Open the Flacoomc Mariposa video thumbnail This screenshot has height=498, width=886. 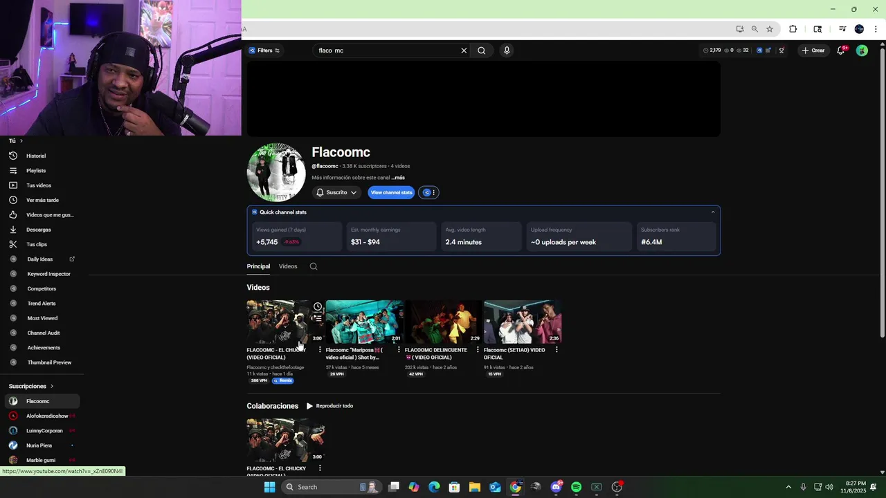click(365, 322)
